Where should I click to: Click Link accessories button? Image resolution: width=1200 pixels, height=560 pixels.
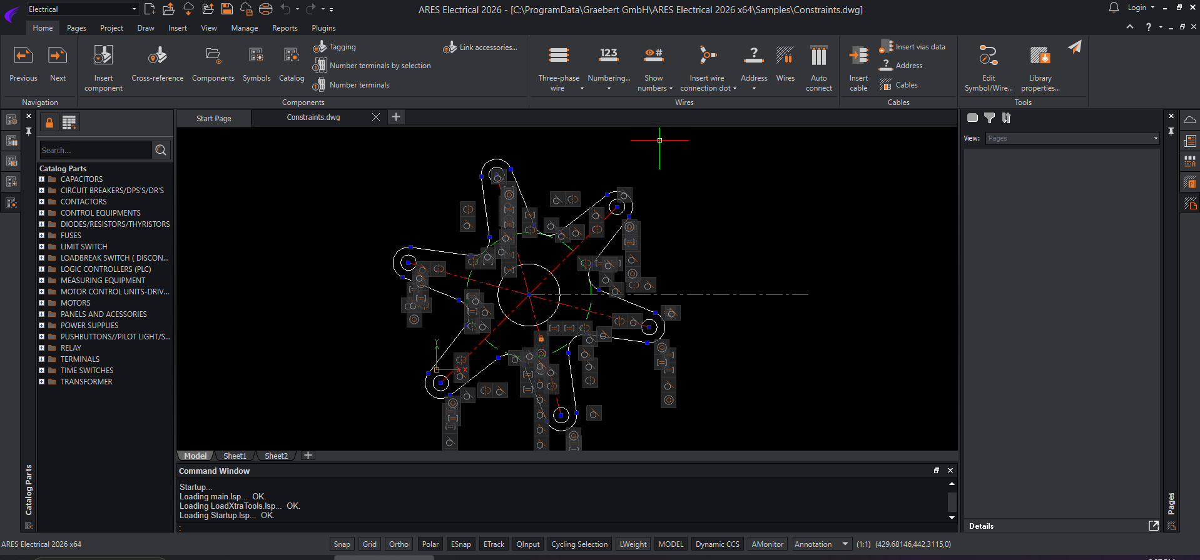tap(487, 47)
